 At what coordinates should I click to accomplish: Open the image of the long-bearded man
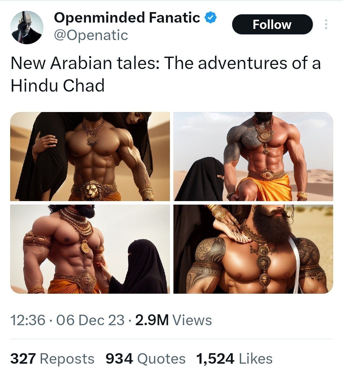pos(253,249)
